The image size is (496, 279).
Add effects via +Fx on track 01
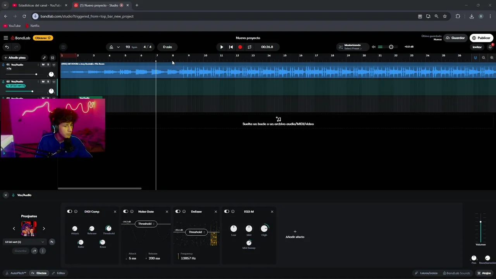tap(9, 69)
